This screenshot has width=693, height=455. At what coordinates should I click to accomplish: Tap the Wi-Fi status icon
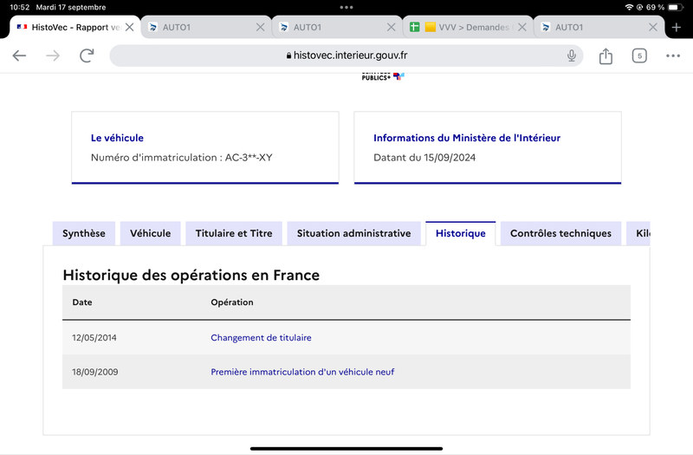click(629, 7)
